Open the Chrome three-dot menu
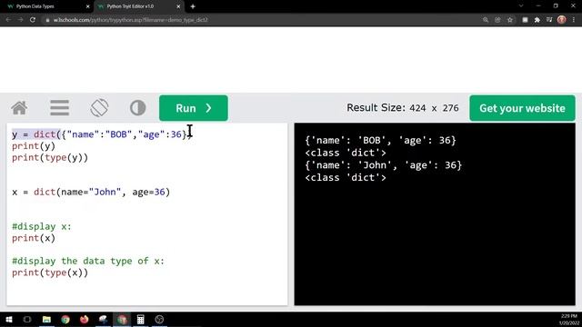 [574, 20]
